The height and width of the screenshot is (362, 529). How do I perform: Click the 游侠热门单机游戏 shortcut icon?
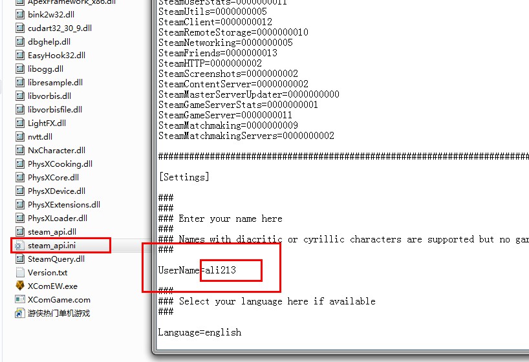[20, 313]
